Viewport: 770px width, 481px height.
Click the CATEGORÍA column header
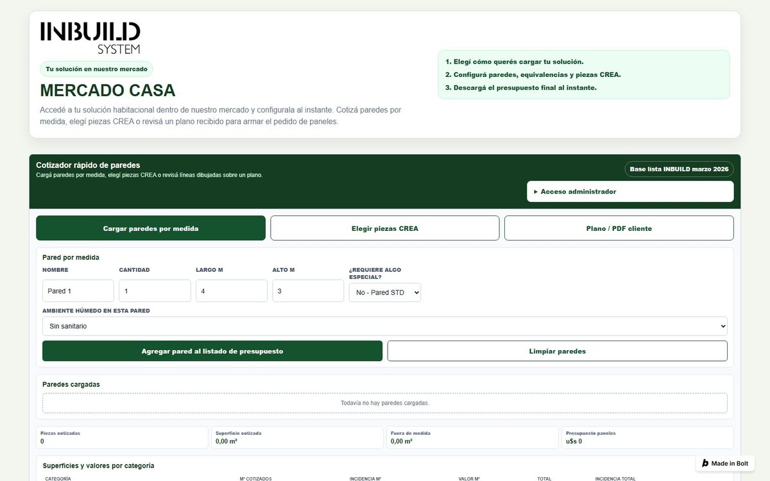(58, 478)
